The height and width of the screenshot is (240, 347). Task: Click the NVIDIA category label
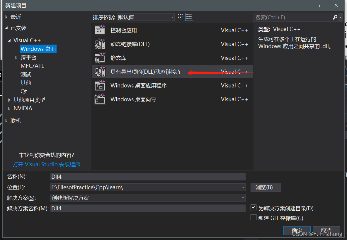coord(23,108)
